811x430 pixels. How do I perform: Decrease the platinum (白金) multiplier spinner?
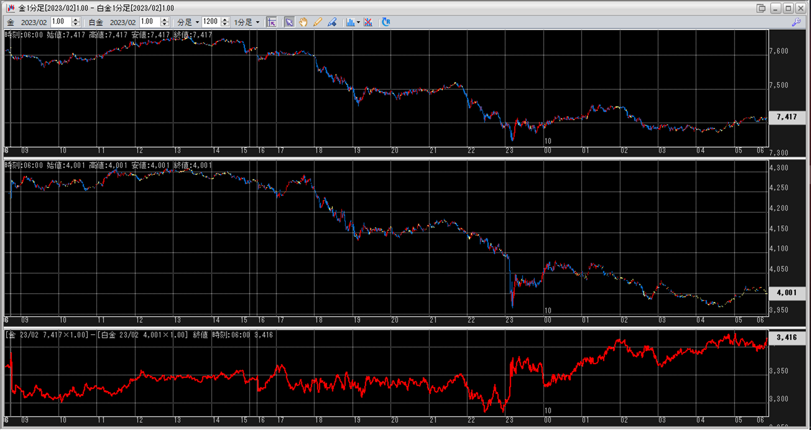point(165,25)
